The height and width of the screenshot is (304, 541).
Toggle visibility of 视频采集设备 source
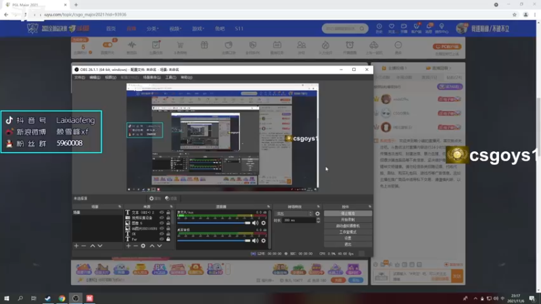tap(162, 218)
